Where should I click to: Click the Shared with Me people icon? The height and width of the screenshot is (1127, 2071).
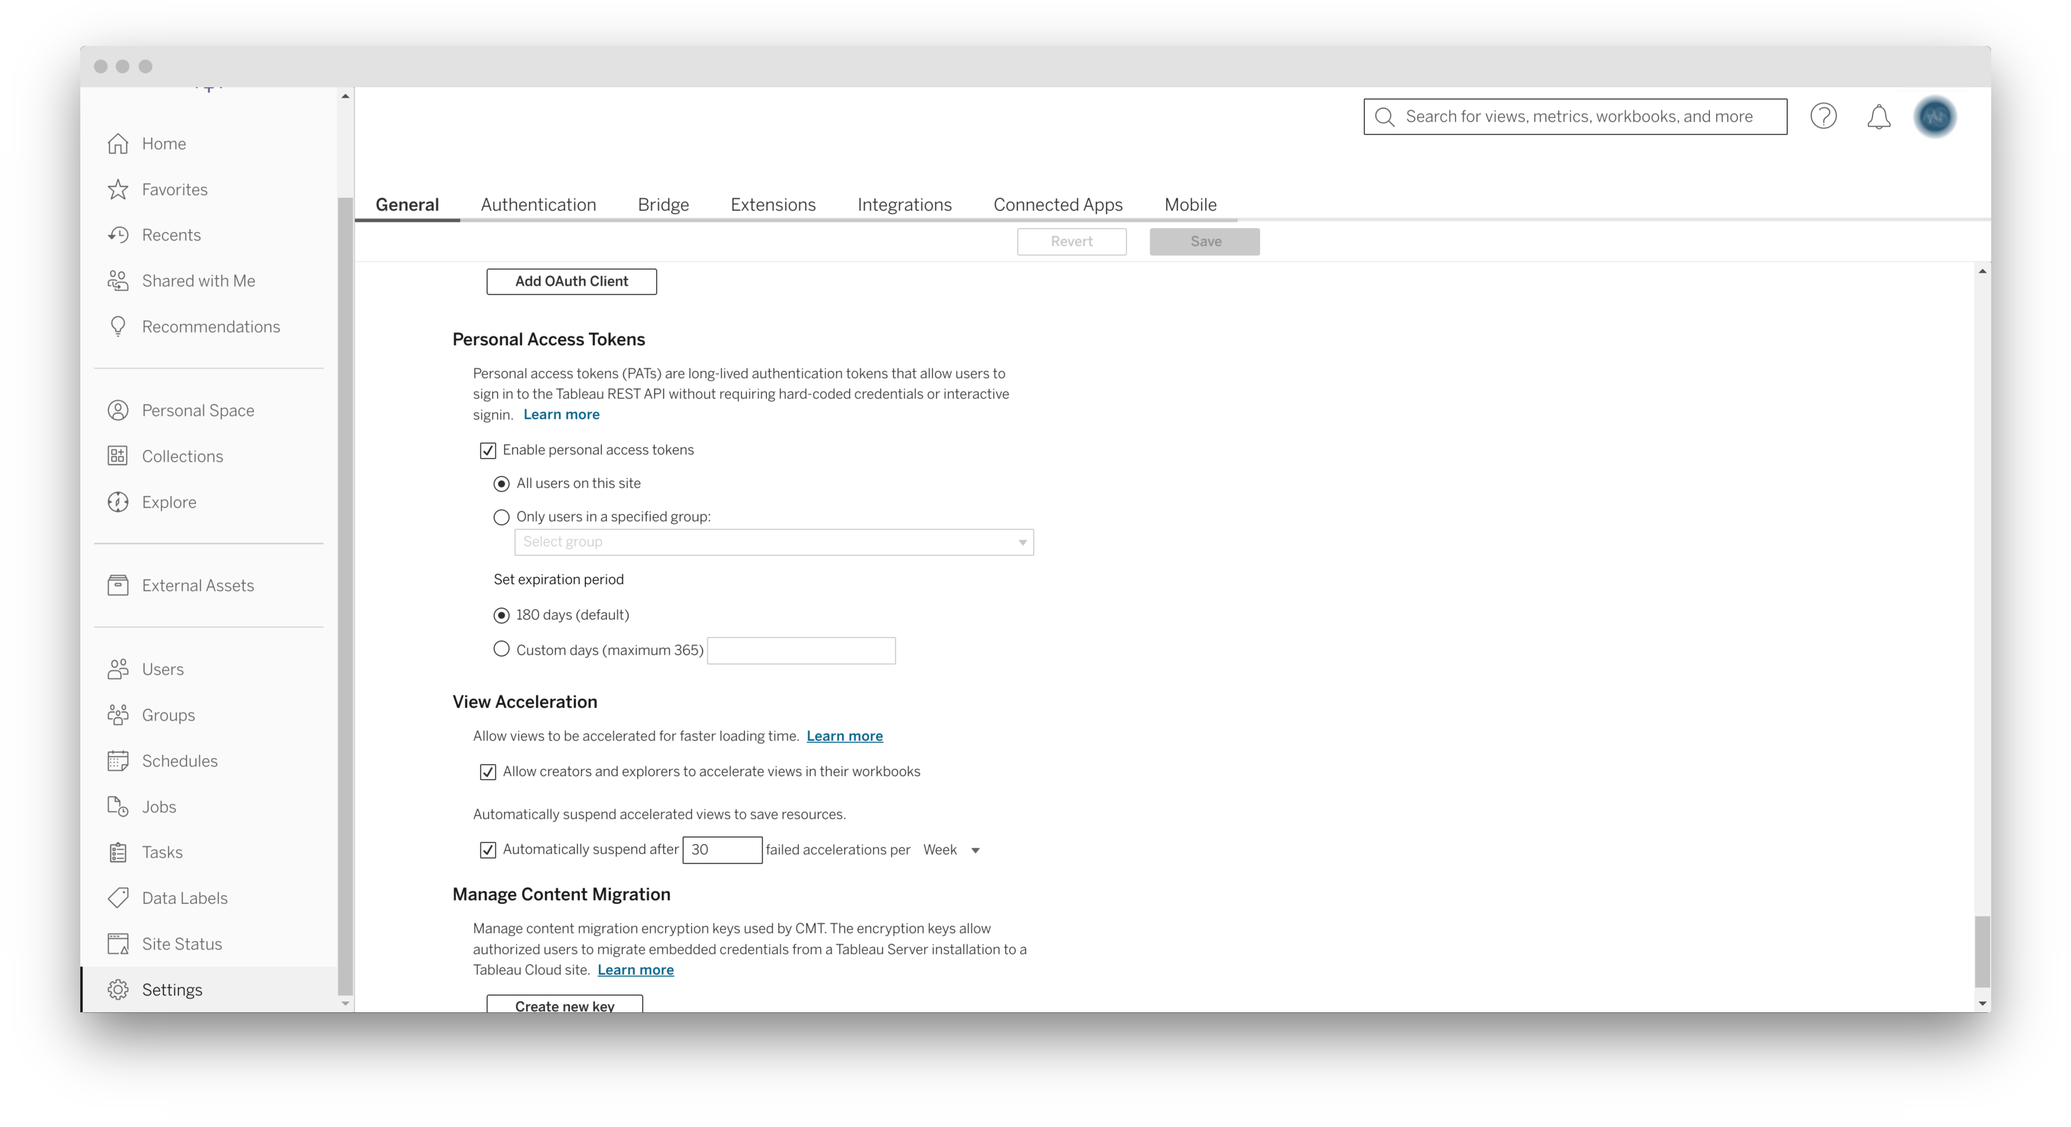pyautogui.click(x=118, y=281)
